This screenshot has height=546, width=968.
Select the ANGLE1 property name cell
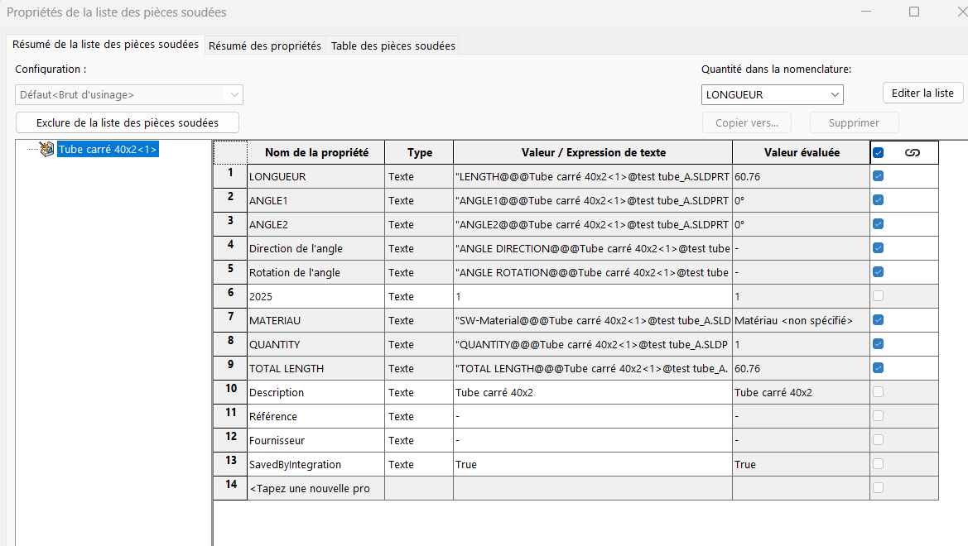pyautogui.click(x=315, y=200)
